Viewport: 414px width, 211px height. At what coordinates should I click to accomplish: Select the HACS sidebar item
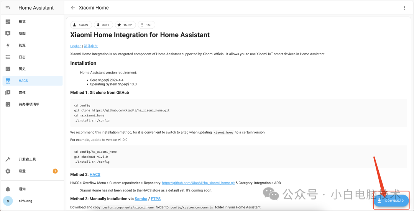[33, 81]
